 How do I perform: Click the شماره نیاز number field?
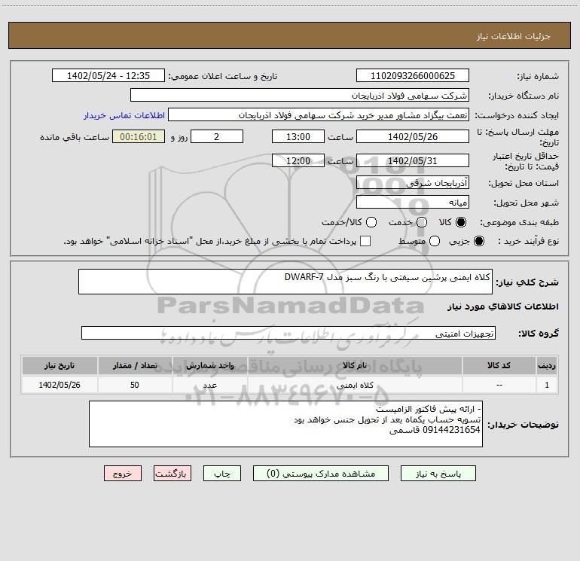pos(413,75)
